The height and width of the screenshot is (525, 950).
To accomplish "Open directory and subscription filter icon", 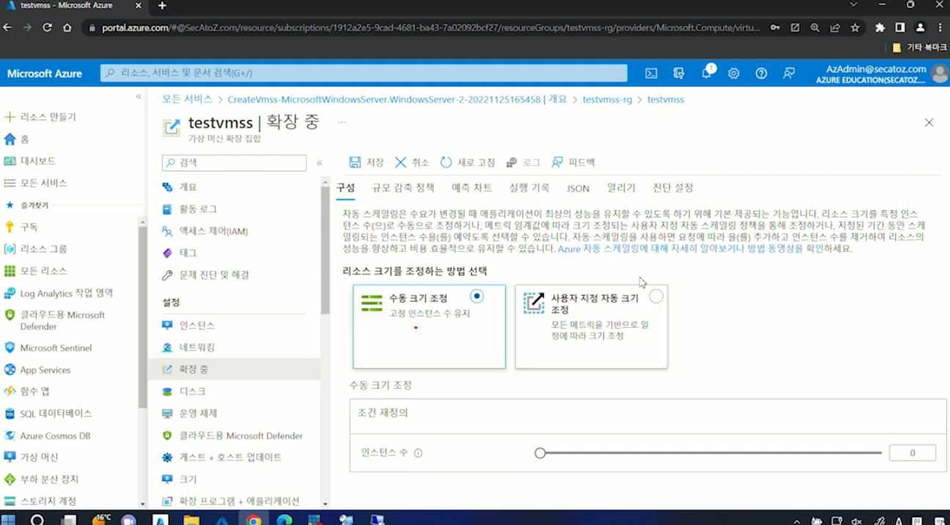I will click(x=679, y=73).
